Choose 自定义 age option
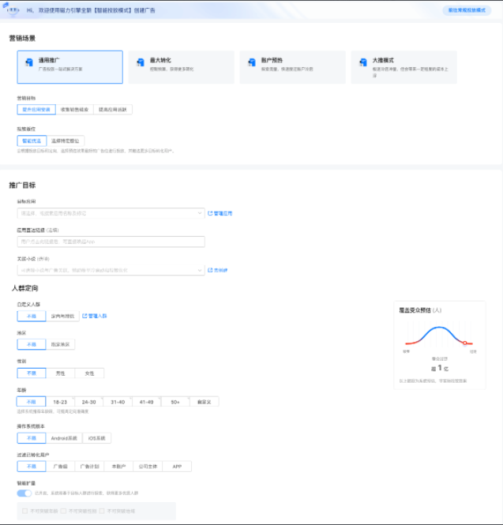The width and height of the screenshot is (503, 525). (x=205, y=402)
